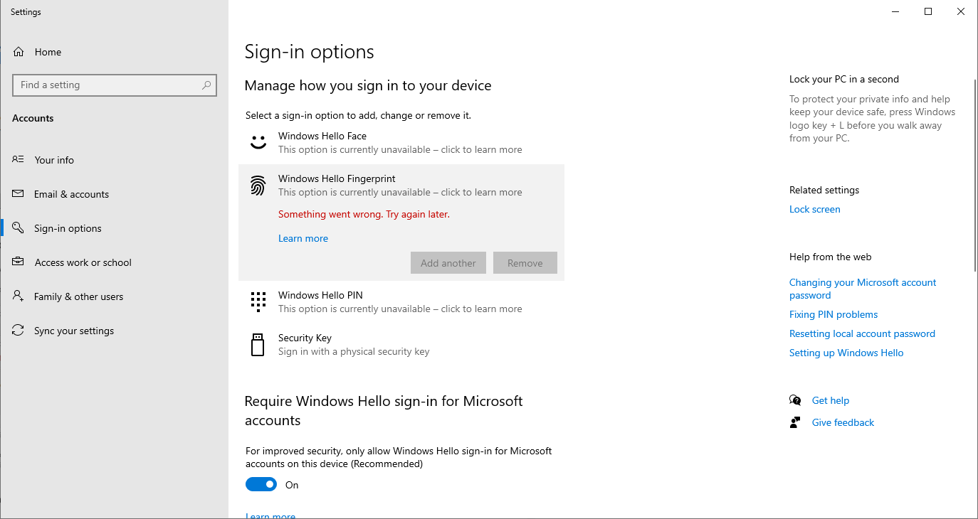Click Learn more under fingerprint error
This screenshot has height=519, width=978.
click(x=303, y=238)
